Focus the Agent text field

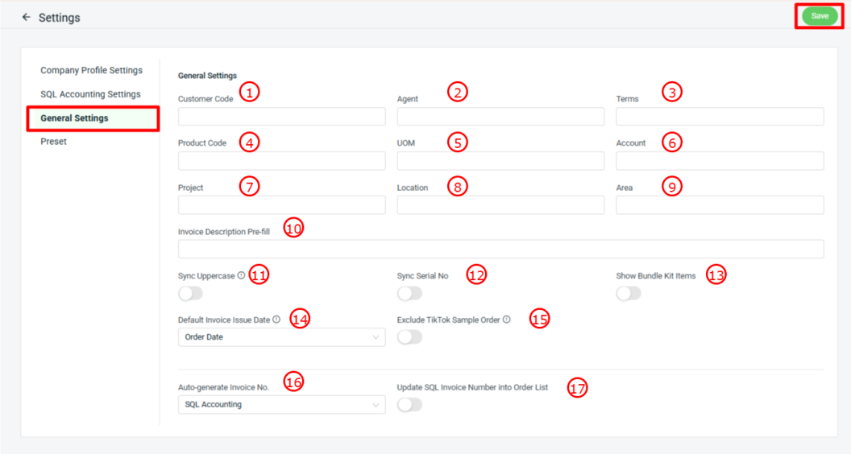point(500,117)
